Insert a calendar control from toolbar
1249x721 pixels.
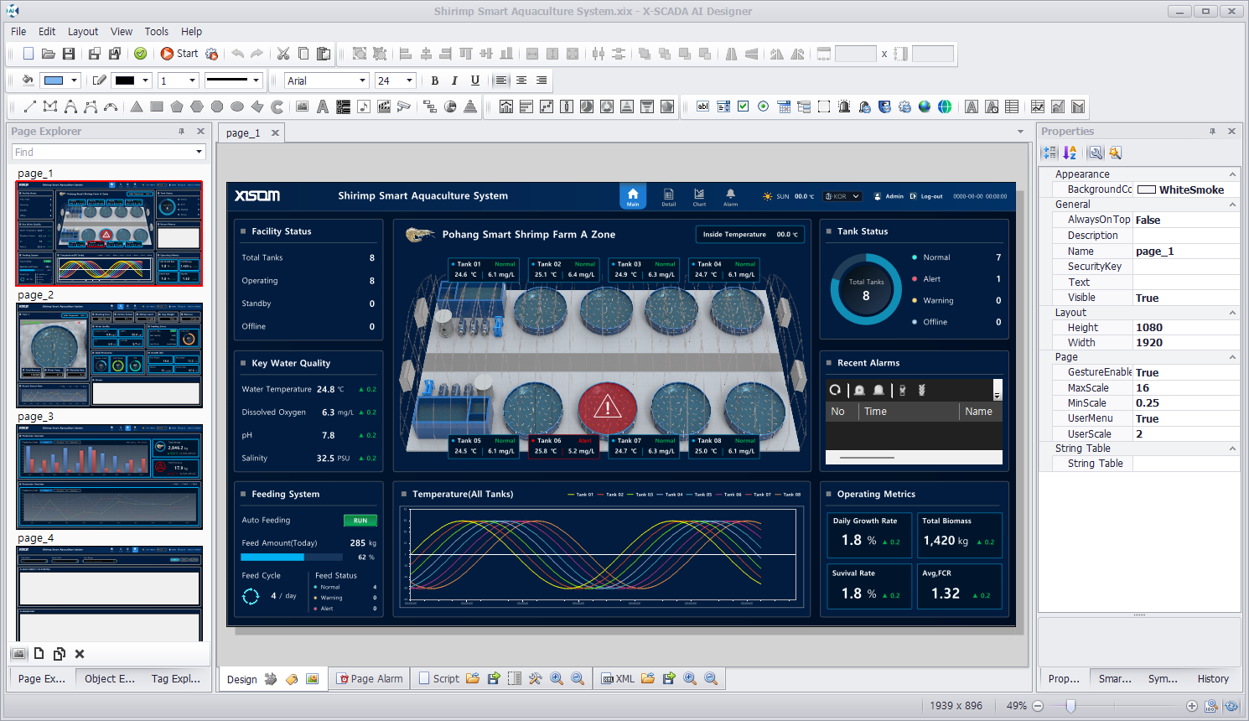coord(784,106)
